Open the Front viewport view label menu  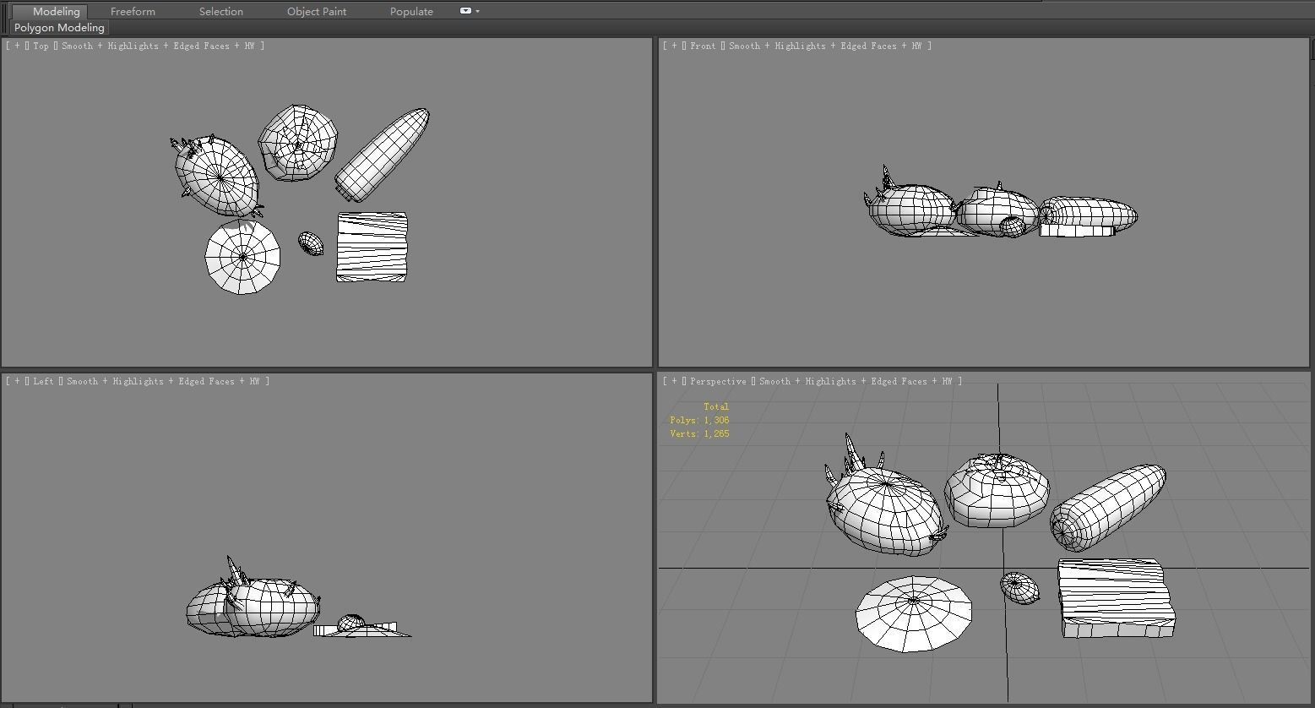[x=703, y=46]
